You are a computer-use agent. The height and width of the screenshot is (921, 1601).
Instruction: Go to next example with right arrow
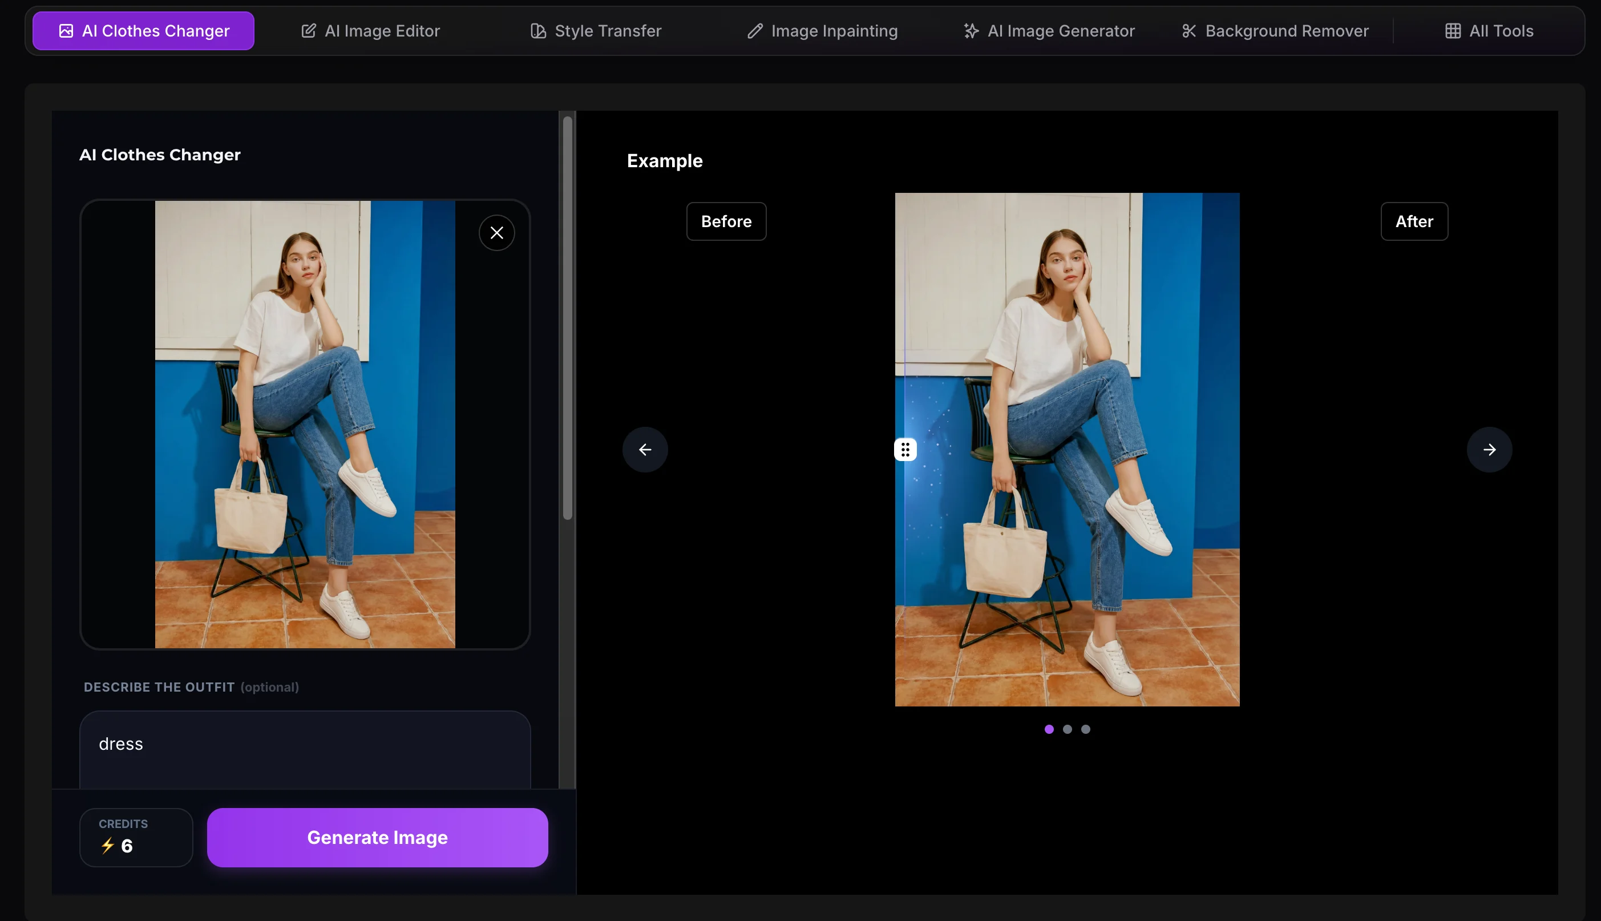coord(1489,450)
